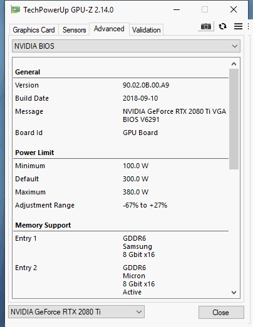
Task: Take a screenshot with camera icon
Action: click(206, 26)
